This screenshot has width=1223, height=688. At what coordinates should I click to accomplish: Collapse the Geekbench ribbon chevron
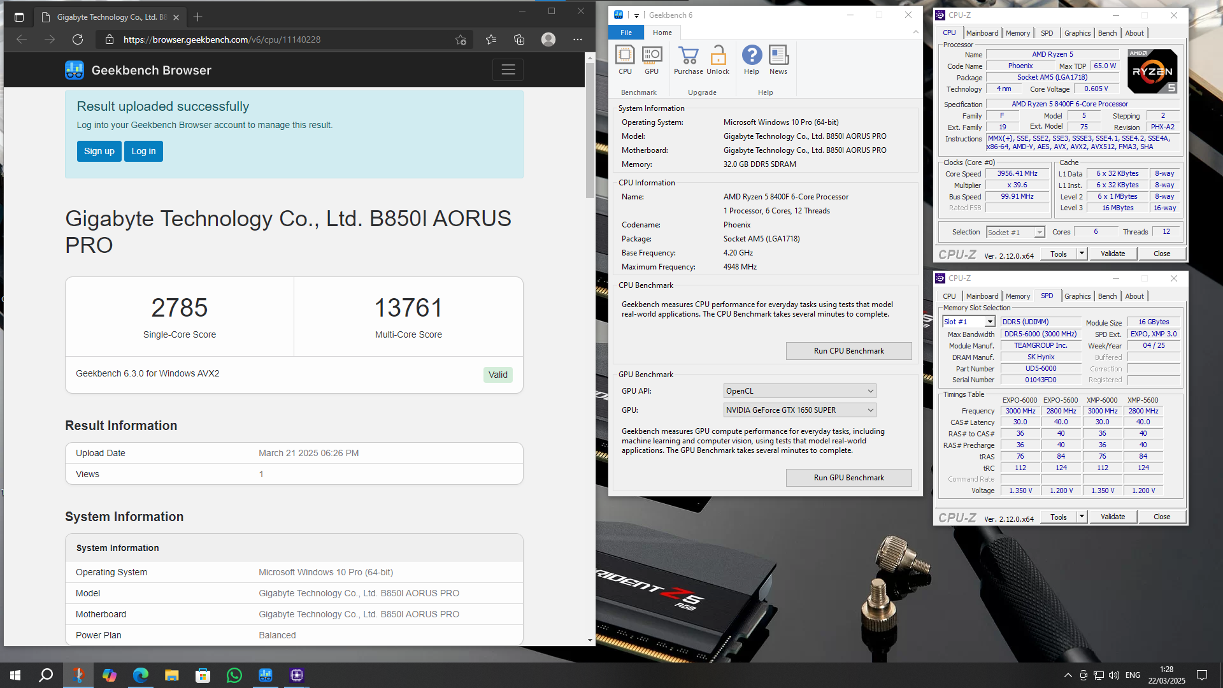click(915, 32)
